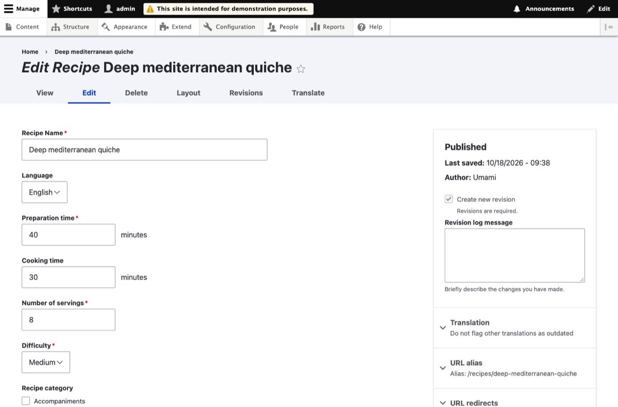
Task: Open the People menu item
Action: [x=284, y=27]
